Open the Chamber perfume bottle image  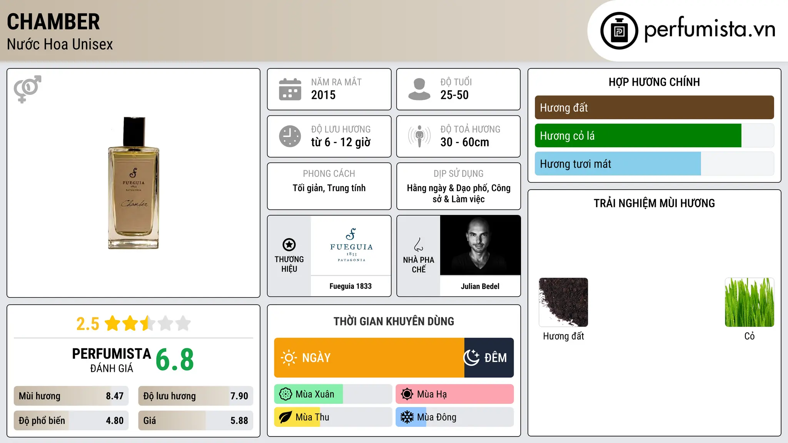tap(134, 183)
